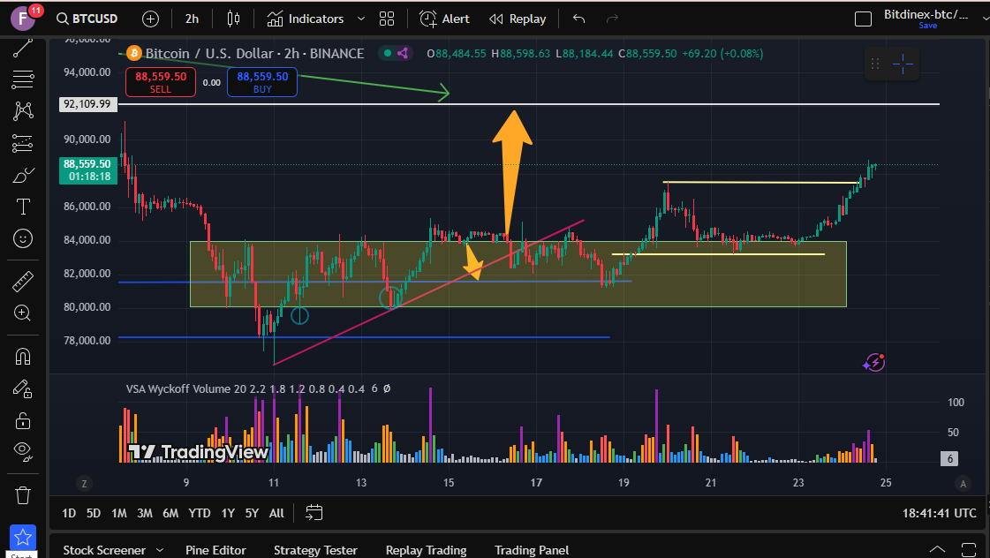The image size is (990, 558).
Task: Open Bitdinex-btc layout name menu
Action: [x=926, y=14]
